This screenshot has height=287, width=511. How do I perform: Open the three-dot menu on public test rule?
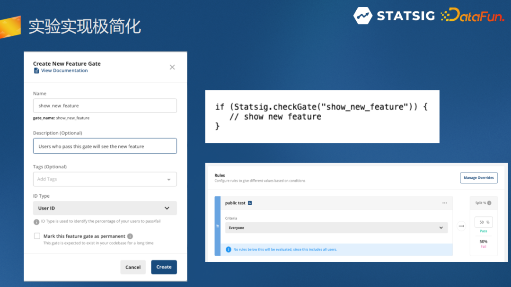pyautogui.click(x=444, y=203)
